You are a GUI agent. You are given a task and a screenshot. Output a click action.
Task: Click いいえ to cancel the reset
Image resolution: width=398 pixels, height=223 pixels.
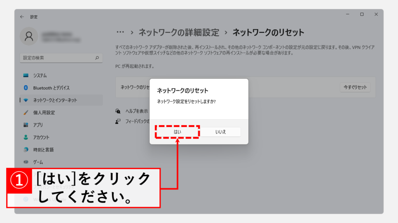(x=221, y=132)
